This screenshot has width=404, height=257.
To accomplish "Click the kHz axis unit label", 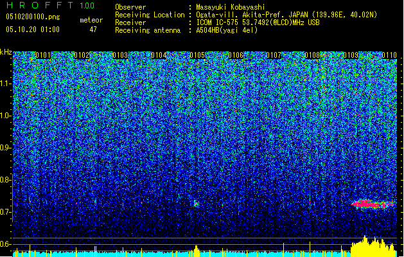I will pos(6,52).
